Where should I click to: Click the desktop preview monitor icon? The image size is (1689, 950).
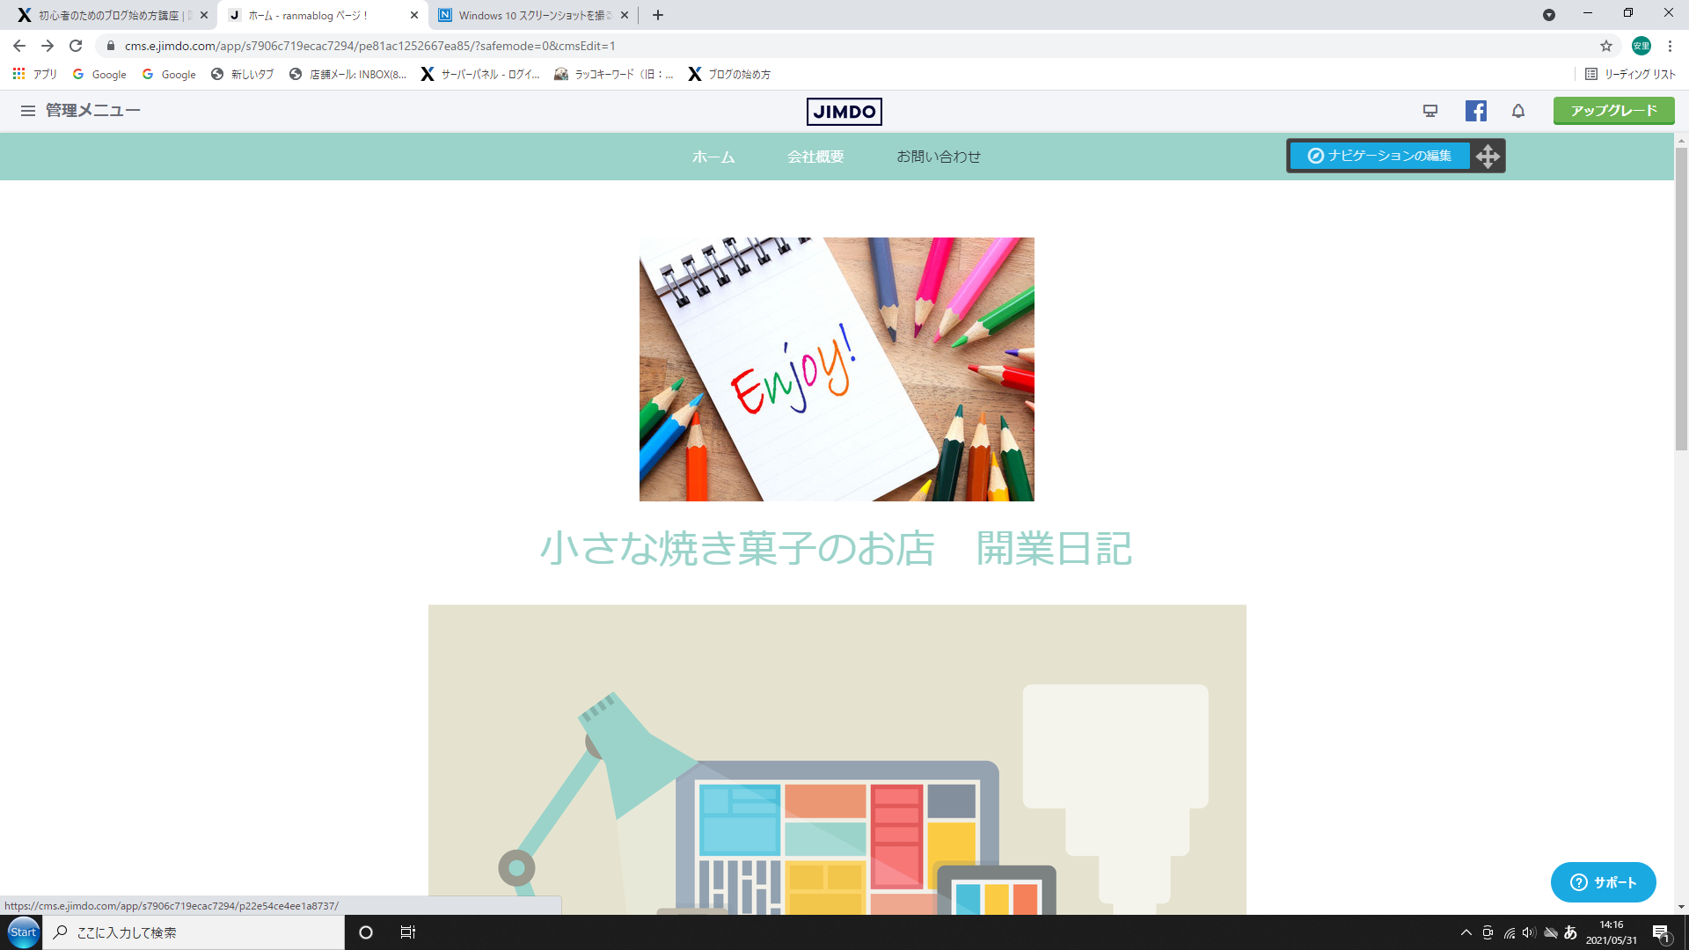[1430, 111]
